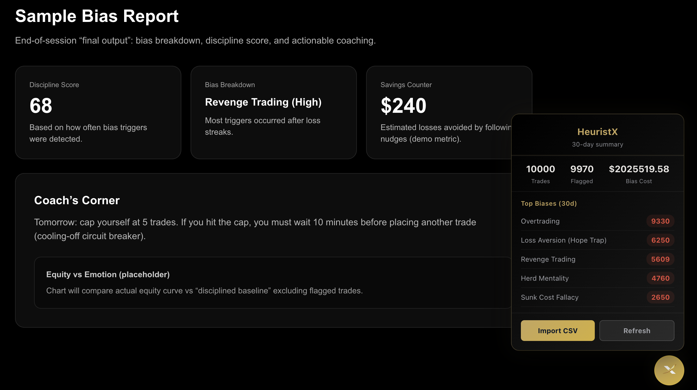Select the Overtrading bias row
Image resolution: width=697 pixels, height=390 pixels.
click(540, 221)
